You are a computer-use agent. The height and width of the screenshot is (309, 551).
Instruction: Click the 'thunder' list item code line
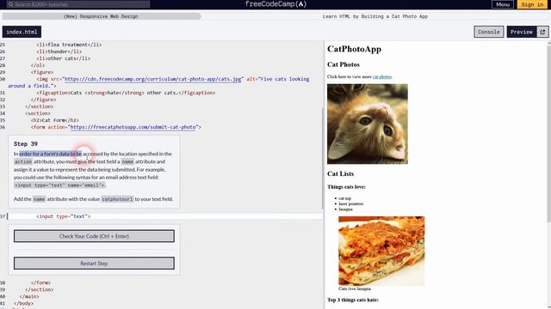tap(59, 51)
